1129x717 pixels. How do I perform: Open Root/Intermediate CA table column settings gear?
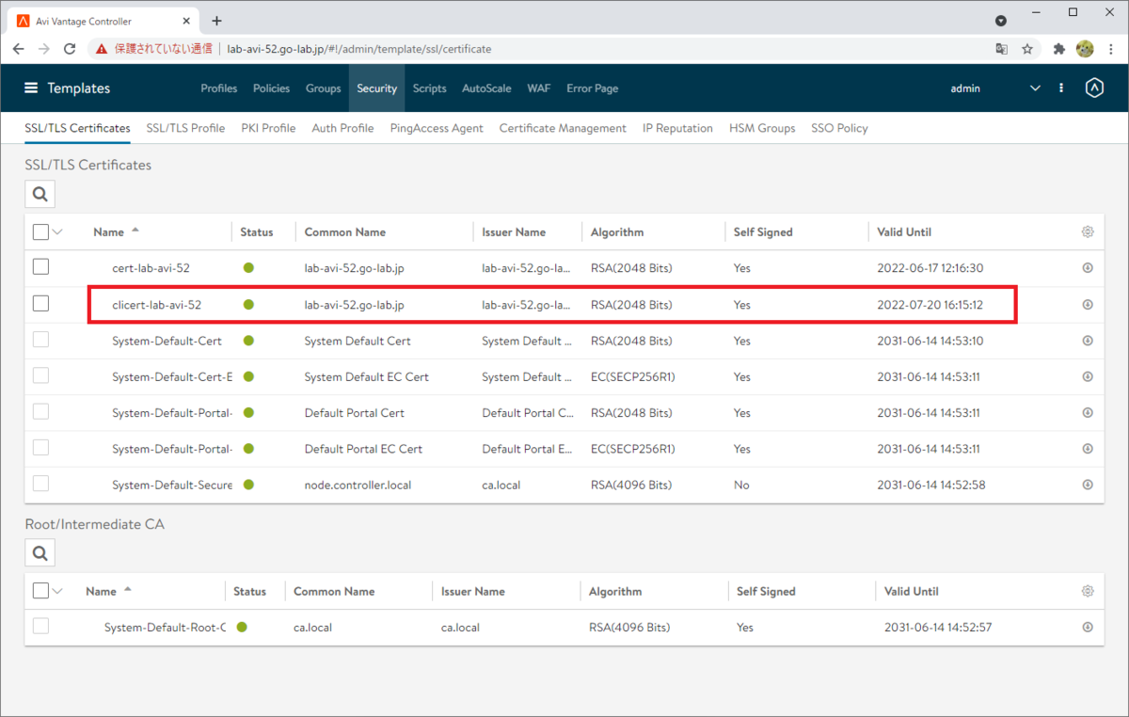tap(1088, 591)
